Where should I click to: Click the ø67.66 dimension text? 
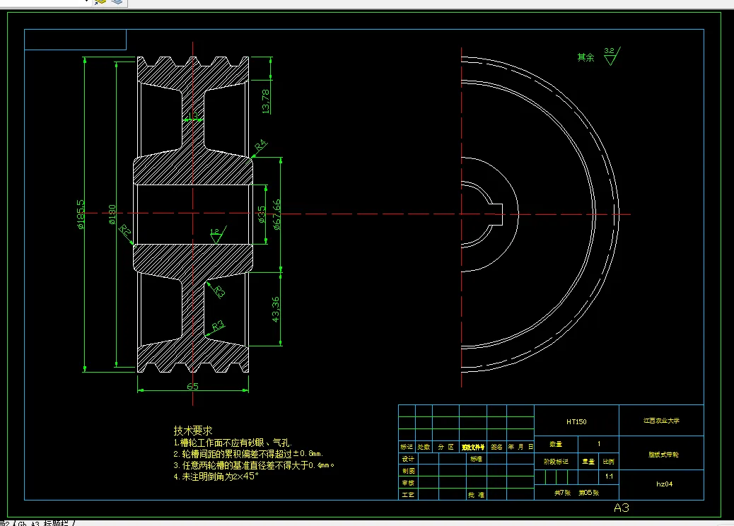click(276, 215)
